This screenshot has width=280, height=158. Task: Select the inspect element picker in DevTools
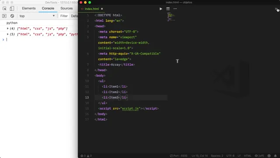(4, 8)
